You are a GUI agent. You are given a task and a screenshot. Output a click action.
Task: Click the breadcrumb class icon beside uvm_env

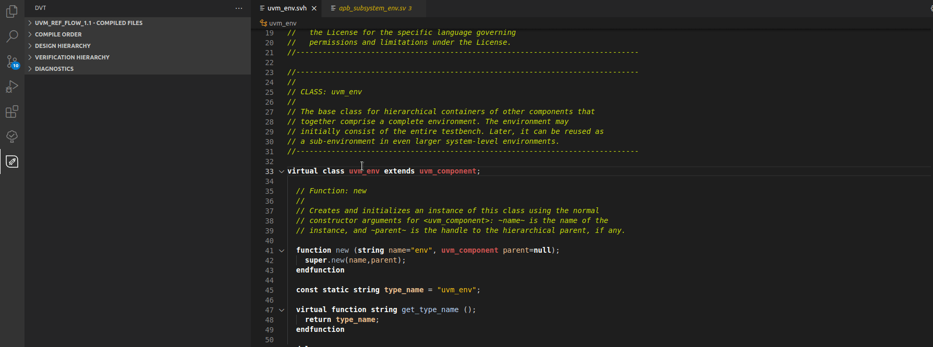click(x=263, y=23)
